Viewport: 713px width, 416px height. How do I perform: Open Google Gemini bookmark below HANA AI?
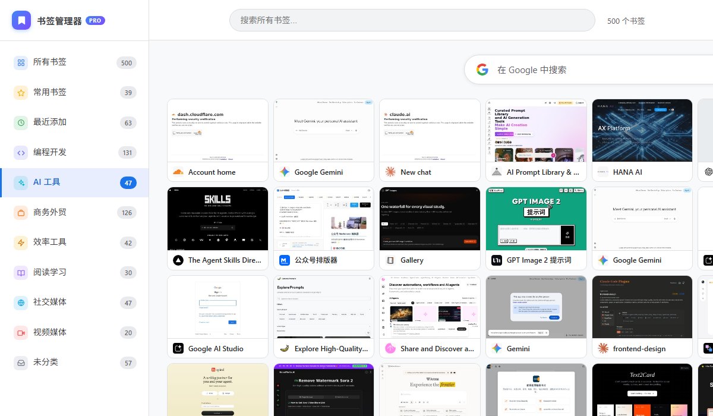pos(642,228)
